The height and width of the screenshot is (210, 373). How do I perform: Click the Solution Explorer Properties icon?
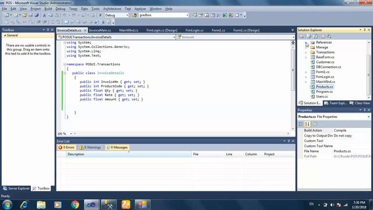tap(301, 36)
